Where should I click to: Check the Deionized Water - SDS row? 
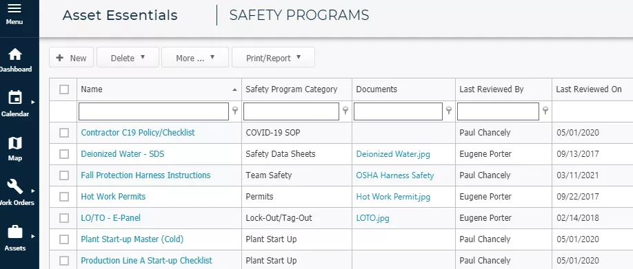(x=64, y=154)
